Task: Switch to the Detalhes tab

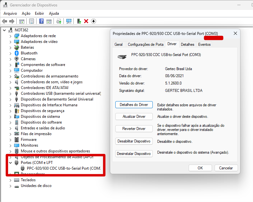Action: pyautogui.click(x=187, y=44)
